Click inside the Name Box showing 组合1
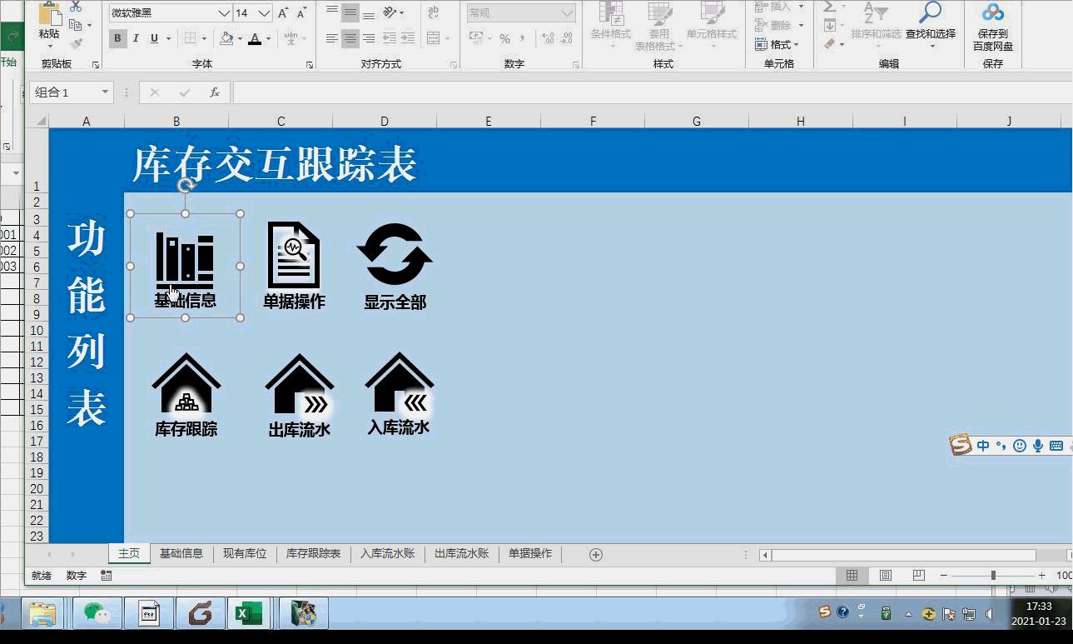 point(62,92)
